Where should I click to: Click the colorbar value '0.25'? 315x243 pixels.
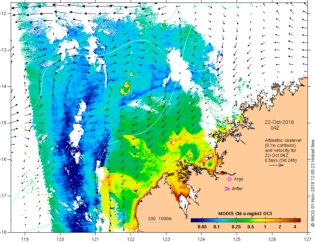(236, 227)
